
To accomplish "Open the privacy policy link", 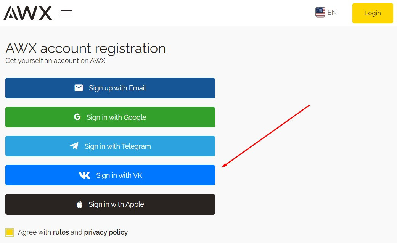I will click(x=106, y=232).
